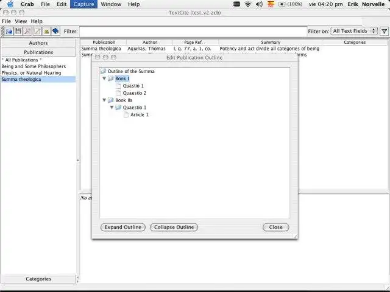
Task: Click the Book IIa folder icon
Action: (111, 100)
